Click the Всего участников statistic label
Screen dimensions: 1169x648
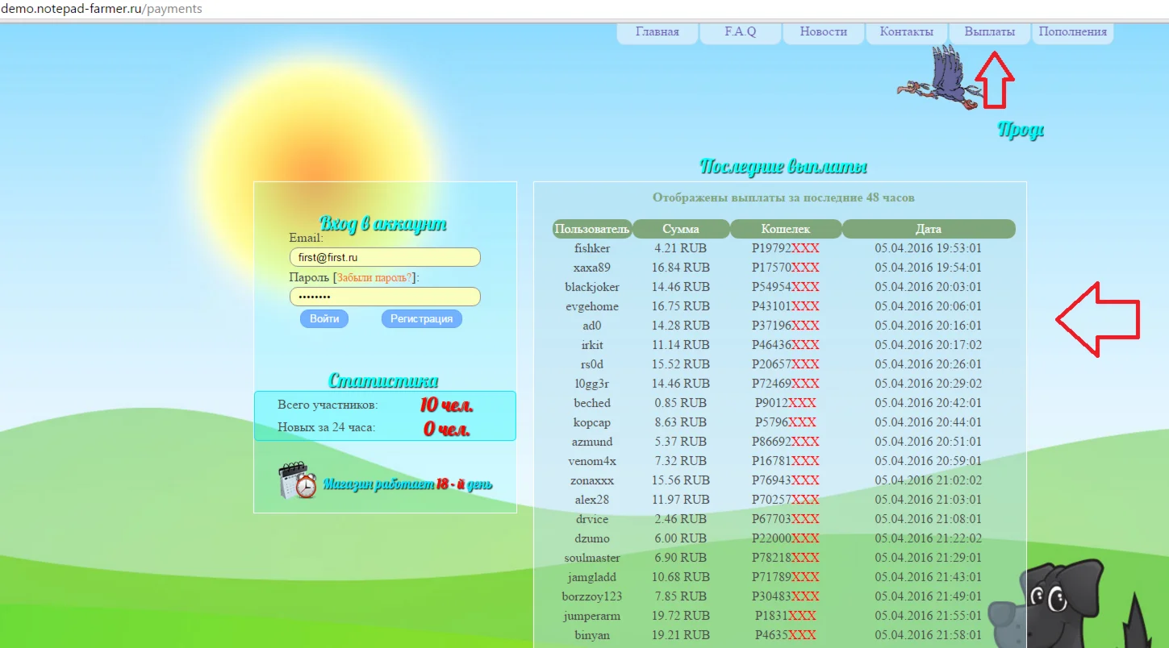tap(328, 405)
